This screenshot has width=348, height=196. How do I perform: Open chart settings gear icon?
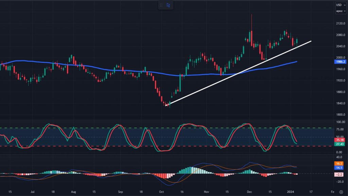click(340, 192)
